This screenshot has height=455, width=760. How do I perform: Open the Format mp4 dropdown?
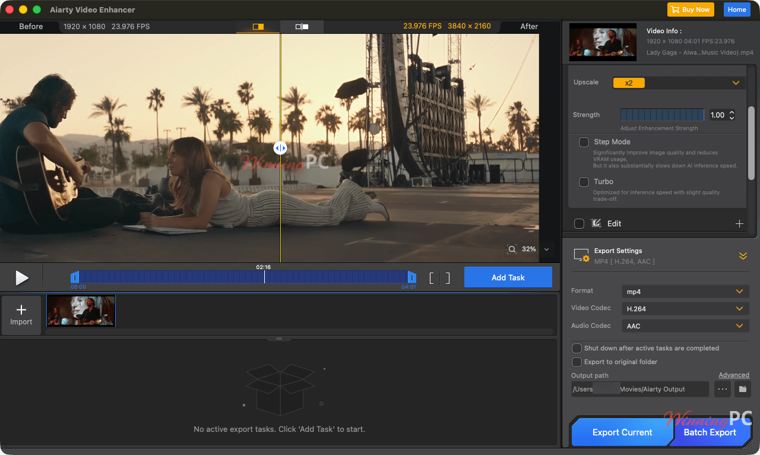coord(686,292)
